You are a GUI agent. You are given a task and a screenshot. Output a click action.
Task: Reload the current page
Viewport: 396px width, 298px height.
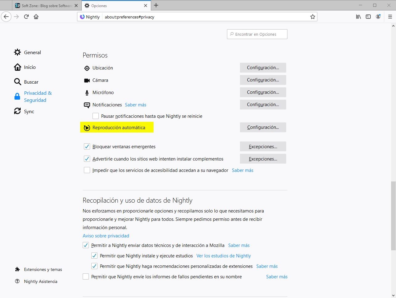click(26, 17)
